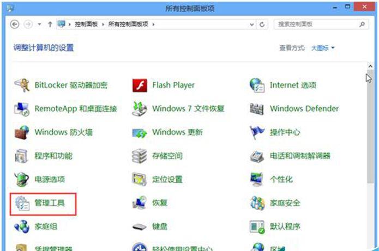This screenshot has width=379, height=251.
Task: Click the 所有控制面板项 breadcrumb segment
Action: (128, 24)
